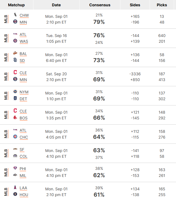Viewport: 176px width, 201px height.
Task: Open the WAS team link
Action: [x=24, y=41]
